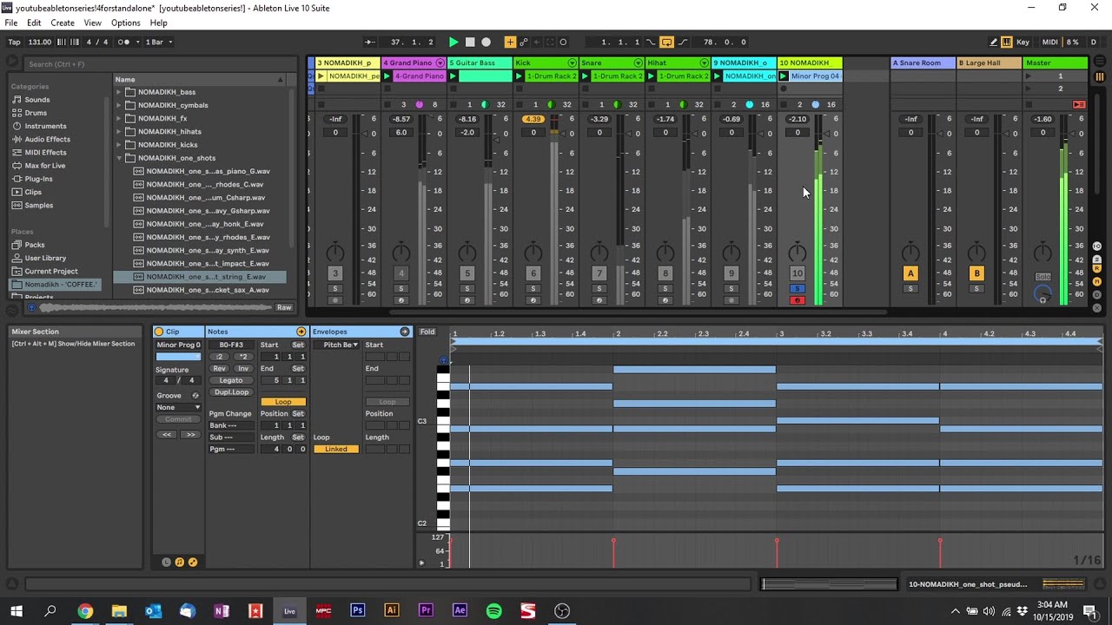Solo track 10 with S button

(x=798, y=289)
